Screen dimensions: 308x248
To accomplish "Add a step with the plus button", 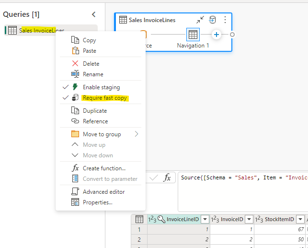I will point(217,35).
